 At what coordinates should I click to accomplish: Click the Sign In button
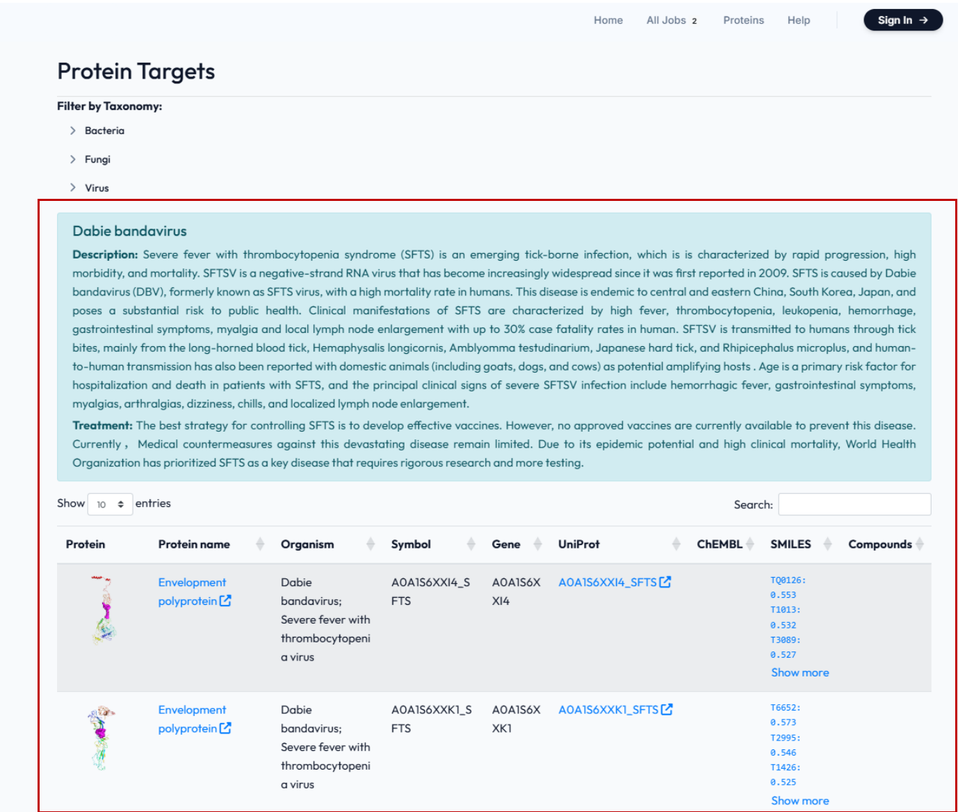coord(903,20)
